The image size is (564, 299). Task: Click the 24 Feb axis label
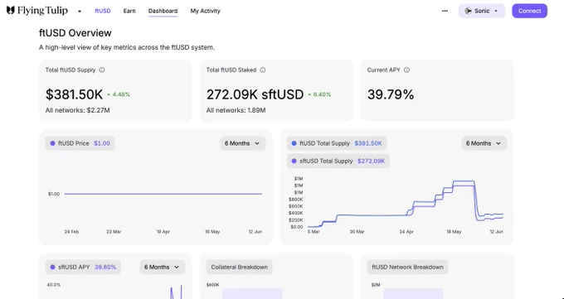(x=71, y=232)
